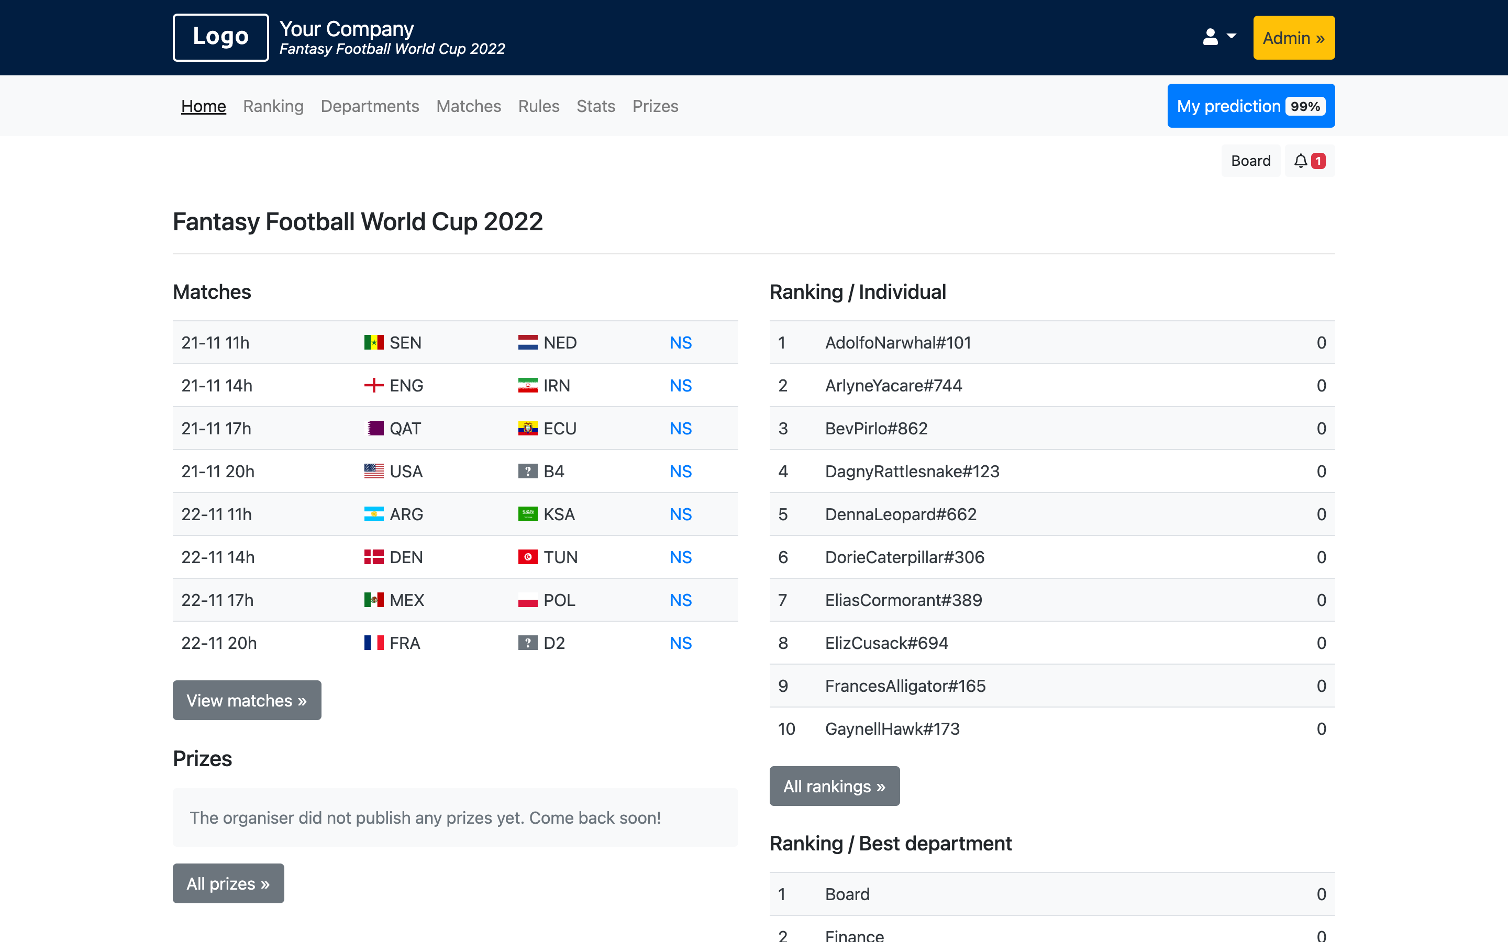Click the USA flag icon
Image resolution: width=1508 pixels, height=942 pixels.
click(373, 471)
